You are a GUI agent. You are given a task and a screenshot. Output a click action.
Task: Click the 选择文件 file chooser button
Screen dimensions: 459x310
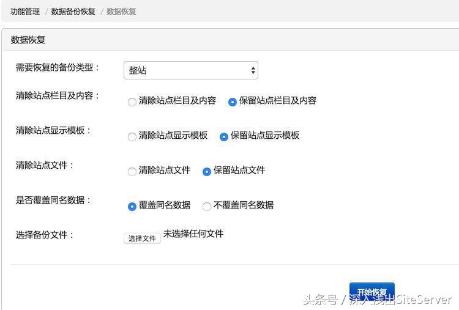pos(142,238)
